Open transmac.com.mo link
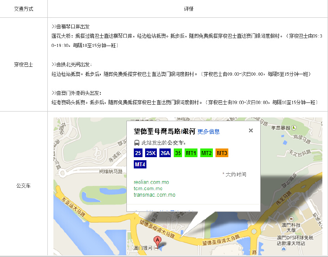This screenshot has width=328, height=257. (154, 195)
